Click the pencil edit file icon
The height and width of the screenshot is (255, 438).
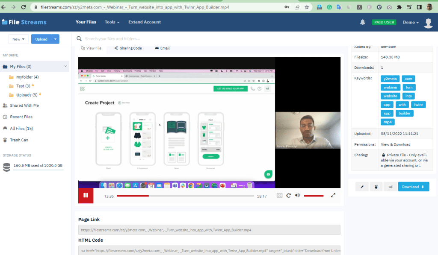click(362, 187)
